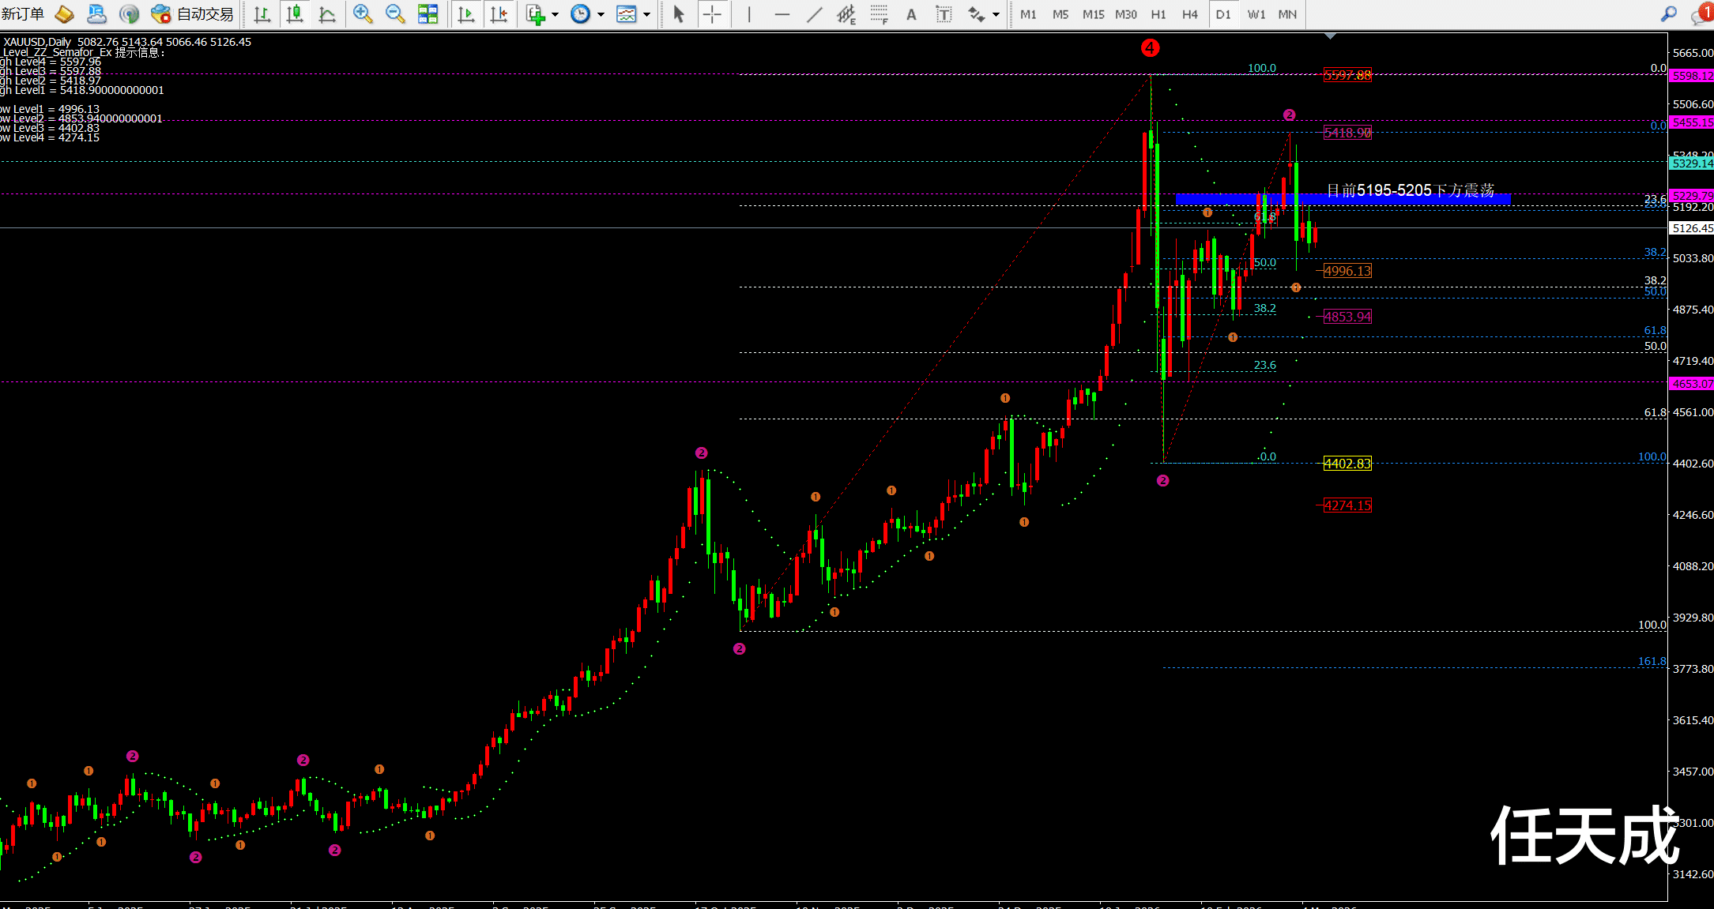1714x909 pixels.
Task: Select the equidistant channel tool
Action: [846, 14]
